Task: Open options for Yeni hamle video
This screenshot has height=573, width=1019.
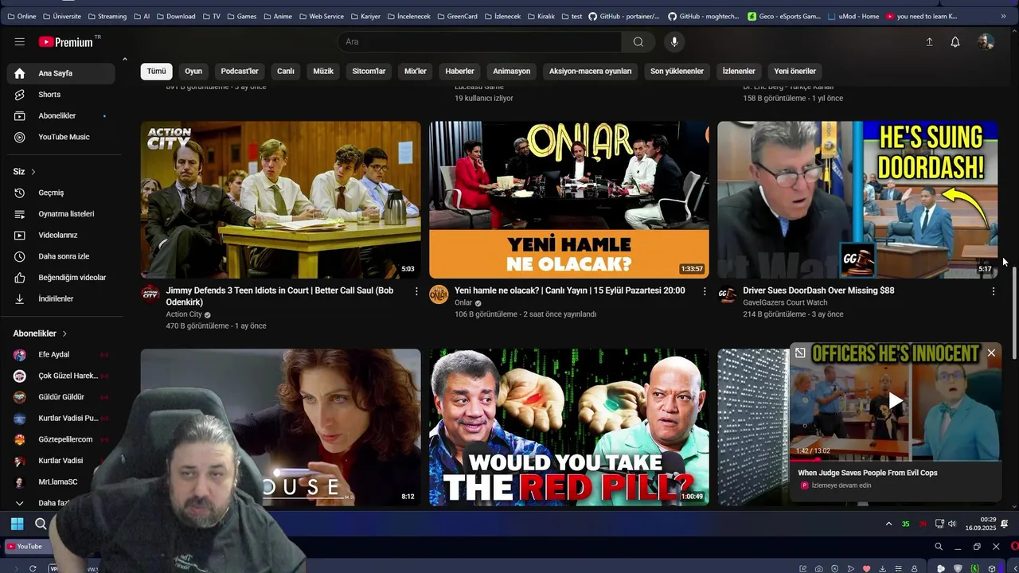Action: (x=705, y=291)
